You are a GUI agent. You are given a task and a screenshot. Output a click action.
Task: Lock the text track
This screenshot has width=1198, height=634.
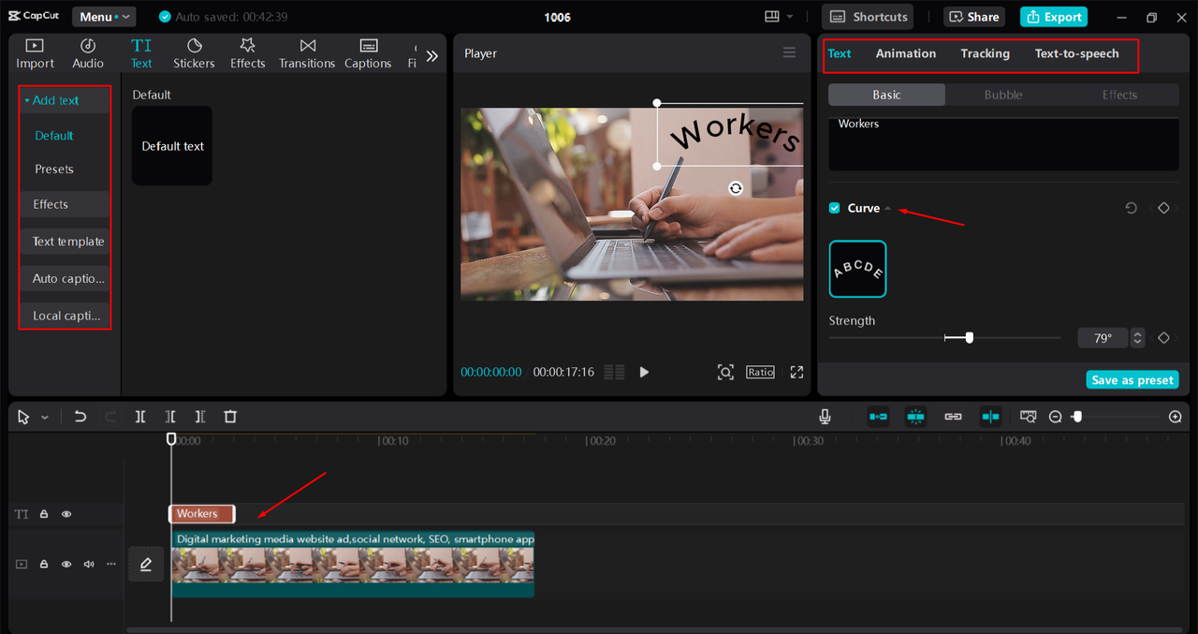click(x=44, y=514)
